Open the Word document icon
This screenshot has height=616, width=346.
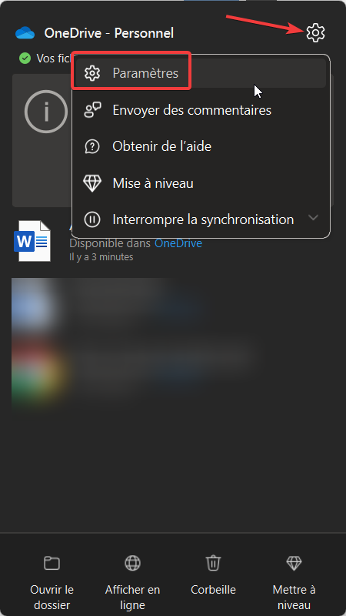point(32,241)
